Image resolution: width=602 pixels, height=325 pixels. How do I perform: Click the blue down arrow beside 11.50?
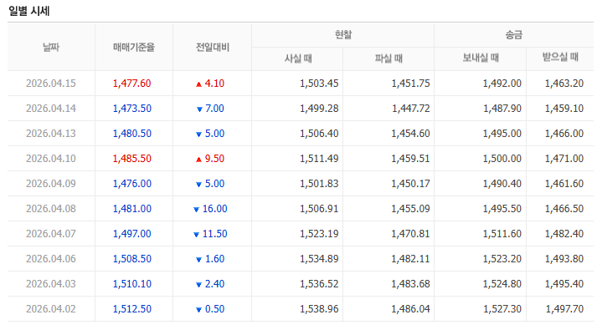coord(196,235)
